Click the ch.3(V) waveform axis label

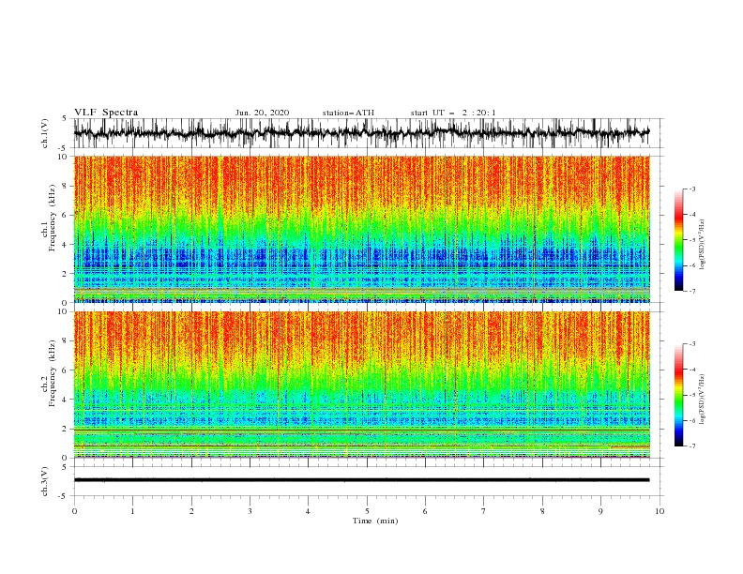point(45,481)
